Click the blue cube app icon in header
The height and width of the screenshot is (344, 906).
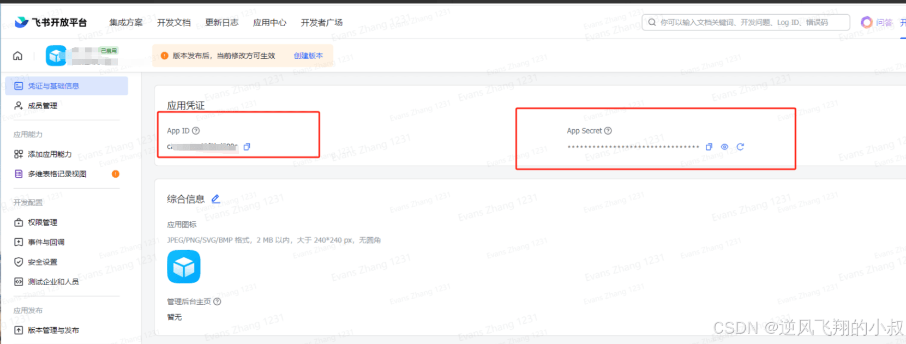click(56, 56)
